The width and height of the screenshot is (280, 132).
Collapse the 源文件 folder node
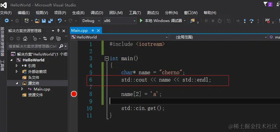coord(17,83)
